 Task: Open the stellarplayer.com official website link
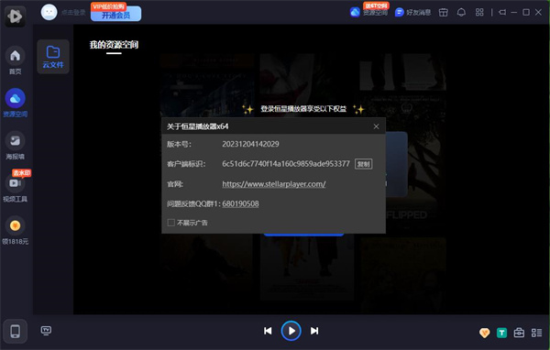click(x=274, y=184)
